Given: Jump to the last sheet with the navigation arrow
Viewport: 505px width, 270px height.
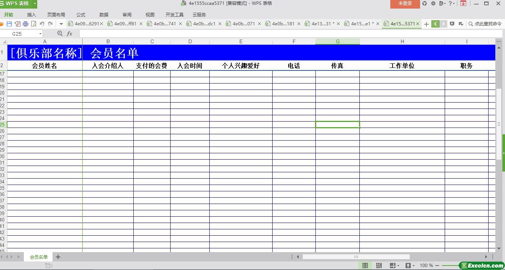Looking at the screenshot, I should tap(19, 257).
